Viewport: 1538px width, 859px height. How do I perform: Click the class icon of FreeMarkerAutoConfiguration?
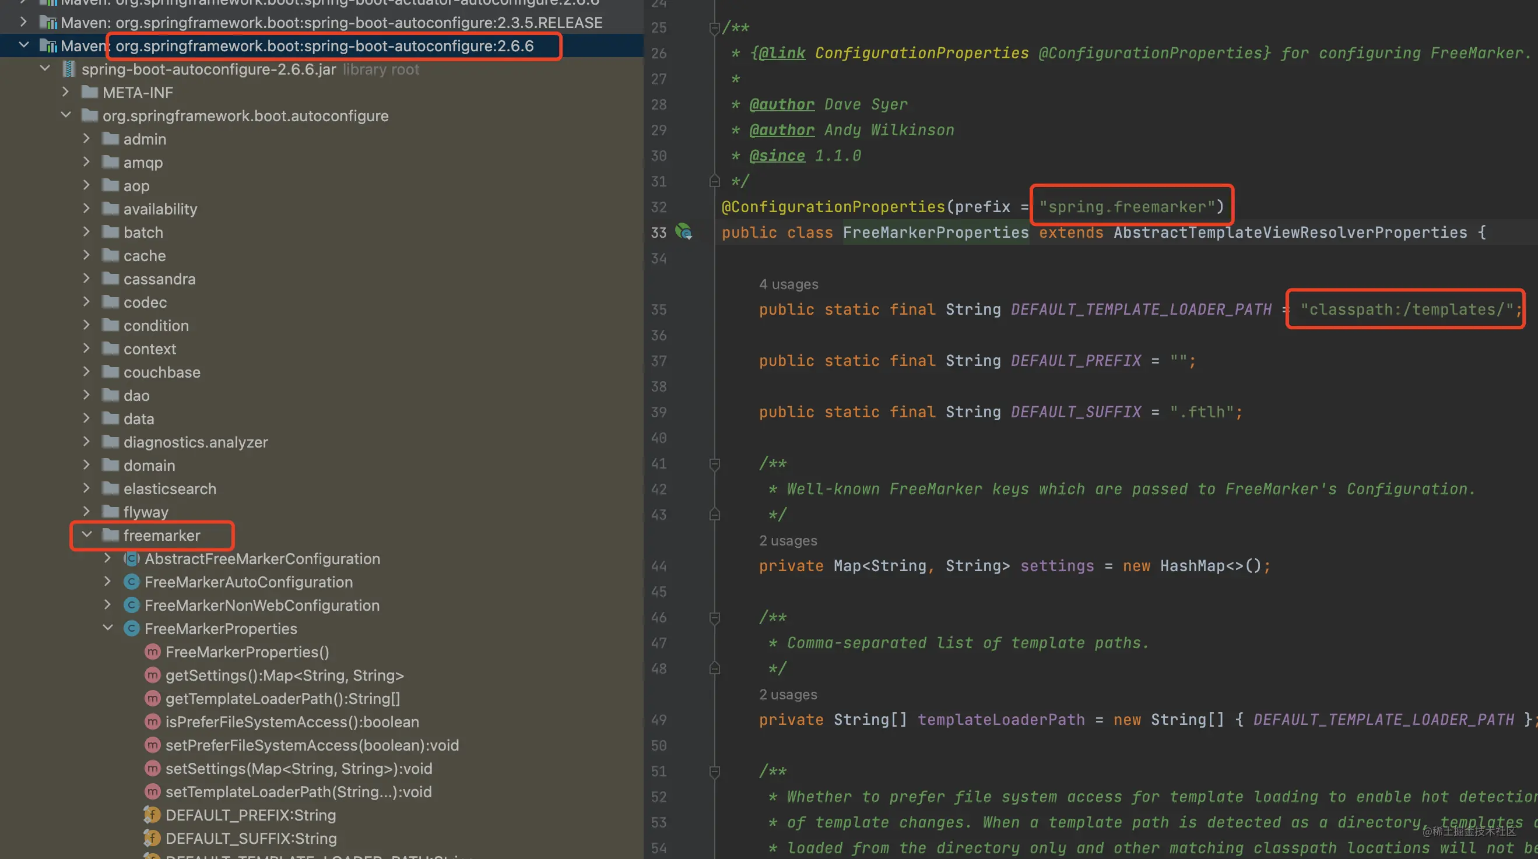point(131,582)
